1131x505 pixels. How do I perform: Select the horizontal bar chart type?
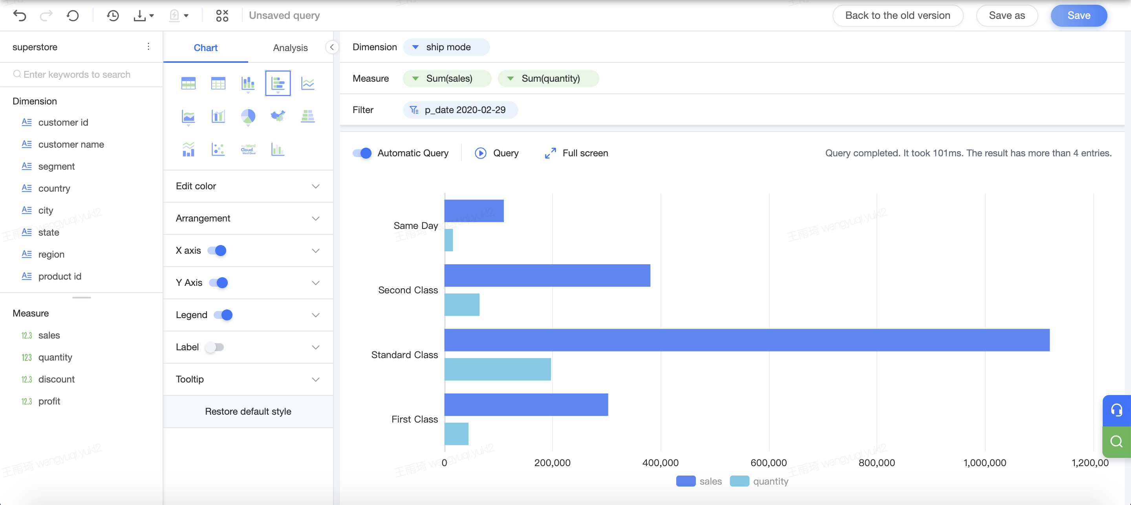[278, 83]
